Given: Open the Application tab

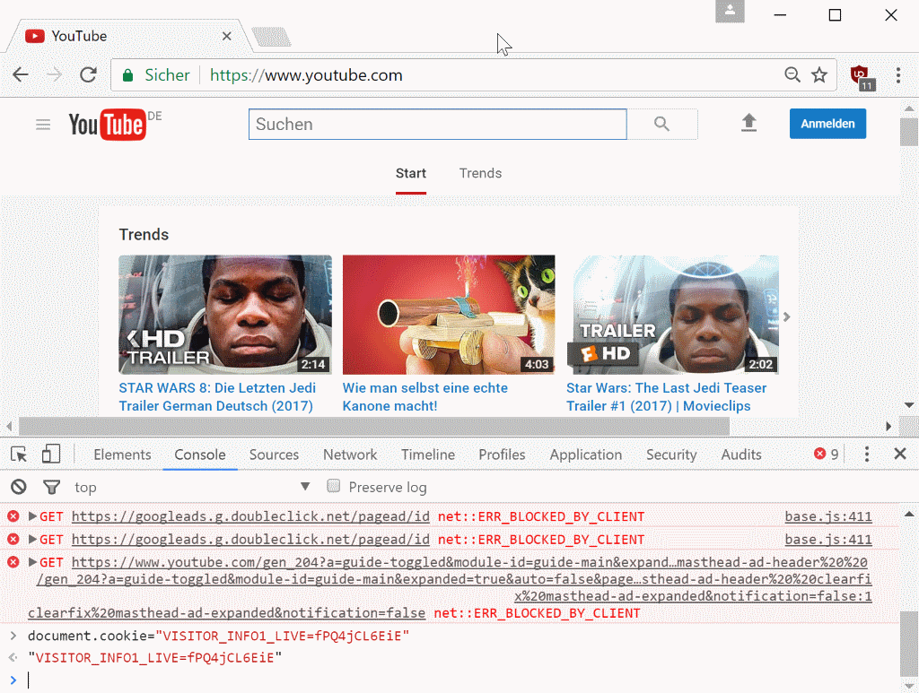Looking at the screenshot, I should point(585,455).
